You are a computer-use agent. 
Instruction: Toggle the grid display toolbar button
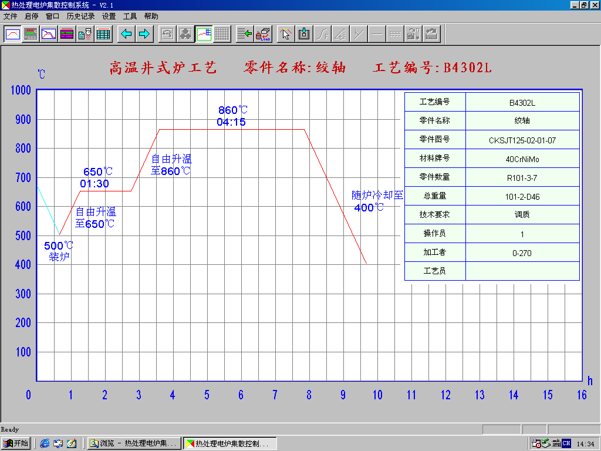click(222, 34)
